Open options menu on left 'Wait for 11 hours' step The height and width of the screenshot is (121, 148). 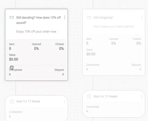pos(65,101)
